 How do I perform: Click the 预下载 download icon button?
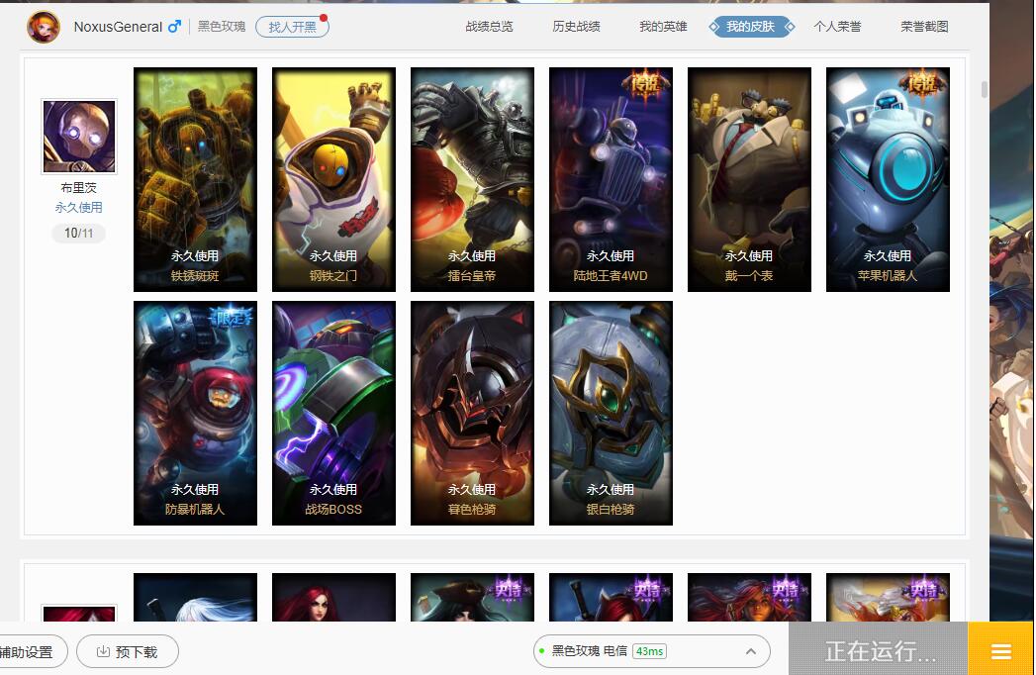(x=128, y=652)
